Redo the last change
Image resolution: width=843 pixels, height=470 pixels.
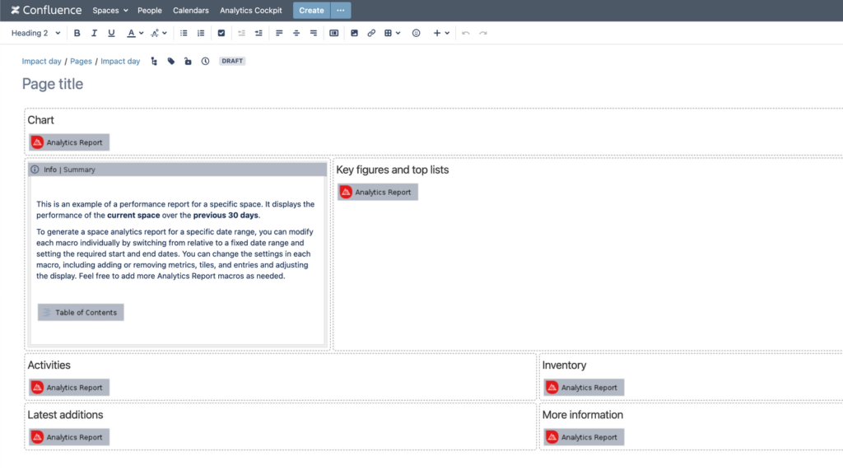point(483,33)
